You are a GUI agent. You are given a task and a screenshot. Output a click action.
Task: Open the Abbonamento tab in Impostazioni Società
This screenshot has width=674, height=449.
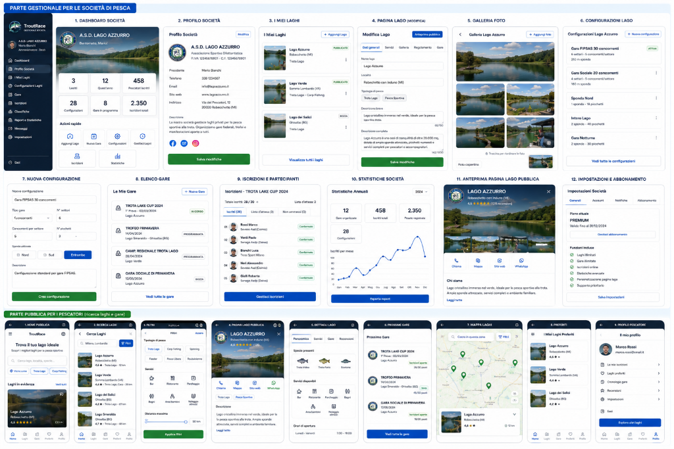click(x=646, y=201)
